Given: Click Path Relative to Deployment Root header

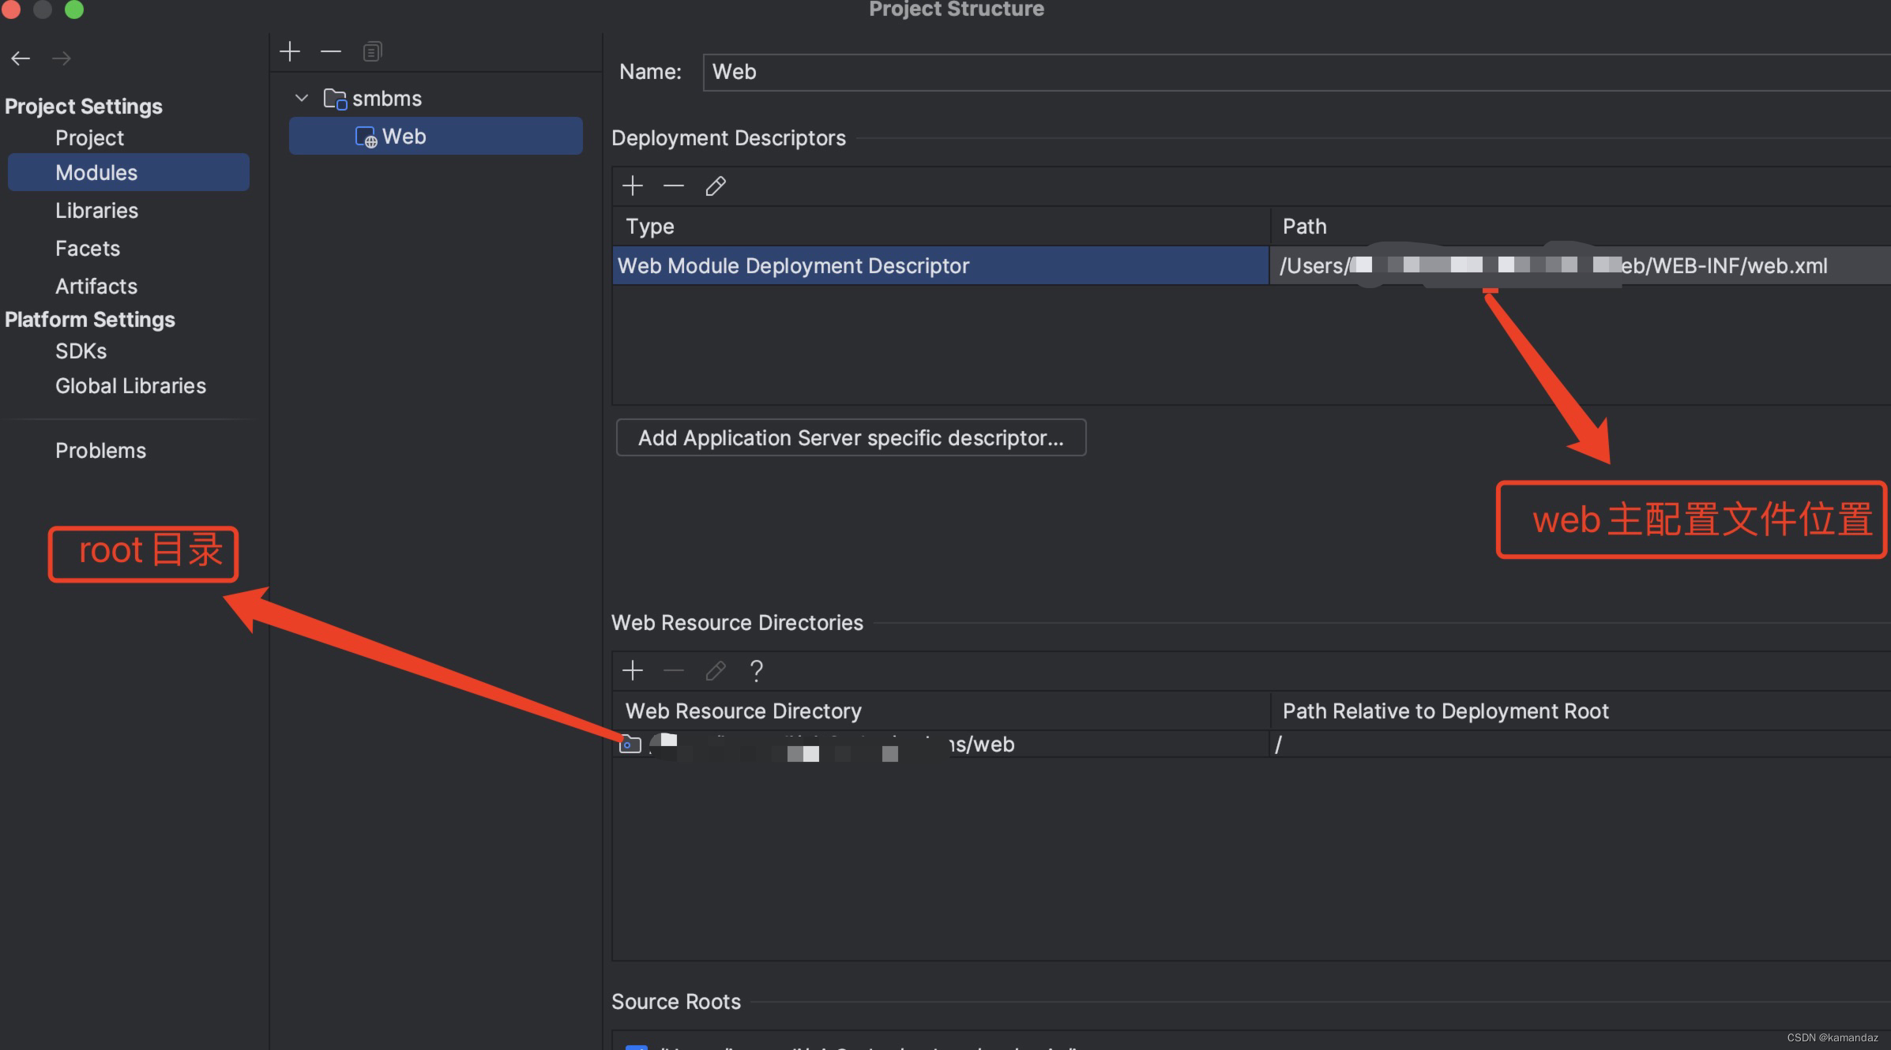Looking at the screenshot, I should 1581,711.
